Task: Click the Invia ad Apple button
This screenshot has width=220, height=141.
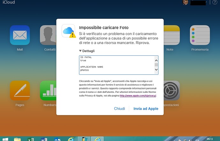Action: point(146,108)
